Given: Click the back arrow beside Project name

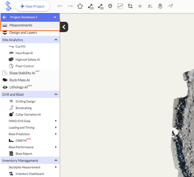Looking at the screenshot, I should pyautogui.click(x=4, y=17).
